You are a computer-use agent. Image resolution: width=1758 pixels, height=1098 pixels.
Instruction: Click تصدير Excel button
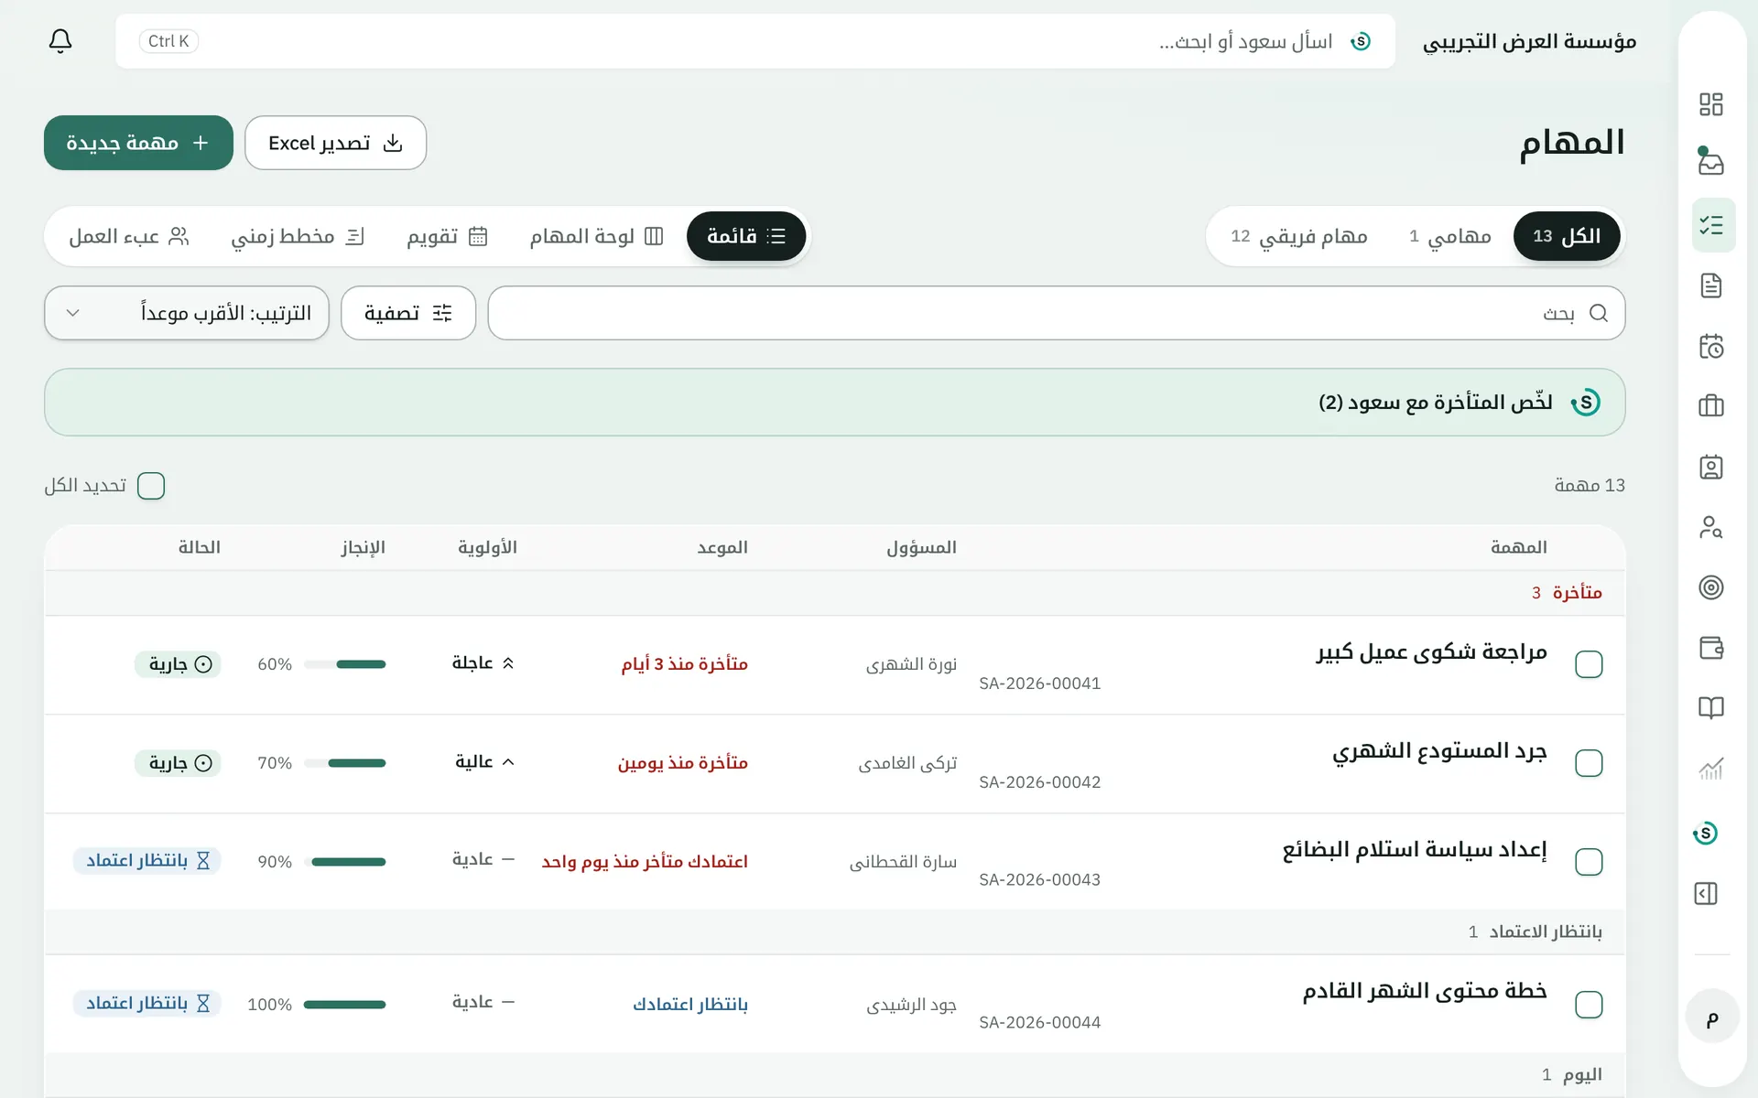tap(335, 143)
